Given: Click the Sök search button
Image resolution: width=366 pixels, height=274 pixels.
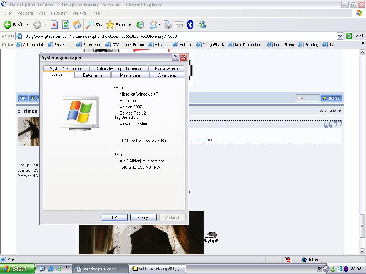Looking at the screenshot, I should coord(94,25).
